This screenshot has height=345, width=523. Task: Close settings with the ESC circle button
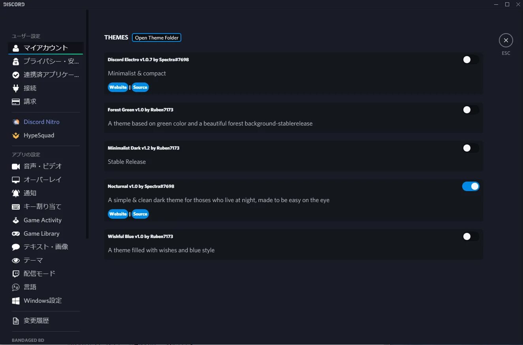[506, 40]
